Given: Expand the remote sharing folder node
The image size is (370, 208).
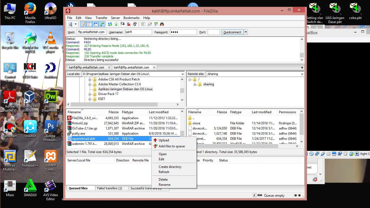Looking at the screenshot, I should tap(195, 84).
